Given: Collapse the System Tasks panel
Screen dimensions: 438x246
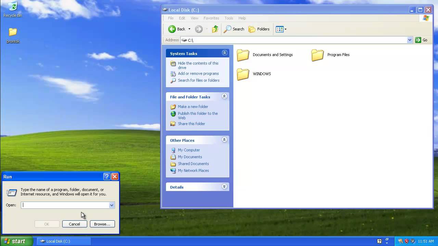Looking at the screenshot, I should 224,53.
